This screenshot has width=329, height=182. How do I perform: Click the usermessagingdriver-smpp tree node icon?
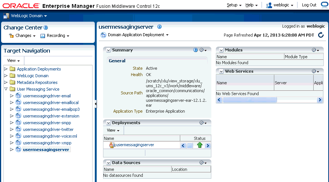pos(18,123)
